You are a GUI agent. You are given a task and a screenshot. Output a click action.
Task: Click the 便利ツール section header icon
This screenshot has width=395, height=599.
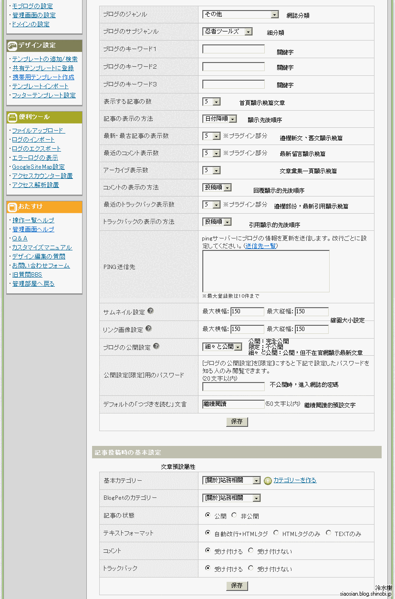[12, 117]
